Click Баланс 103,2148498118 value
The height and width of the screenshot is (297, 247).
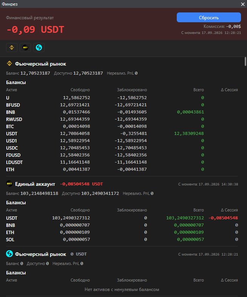pyautogui.click(x=39, y=193)
